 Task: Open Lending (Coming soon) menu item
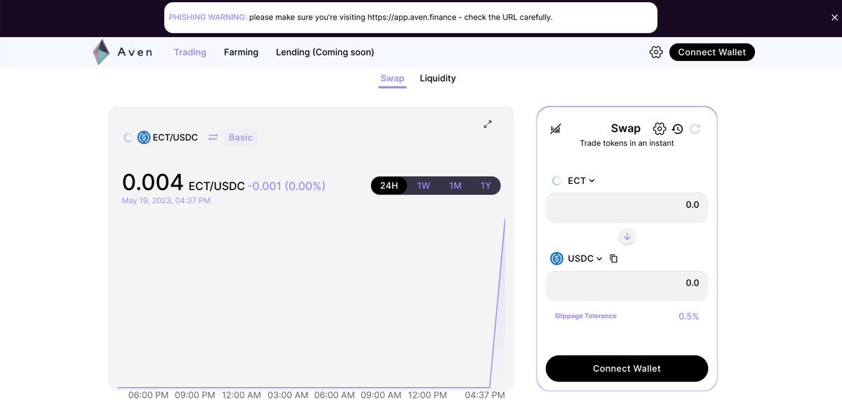[x=325, y=52]
